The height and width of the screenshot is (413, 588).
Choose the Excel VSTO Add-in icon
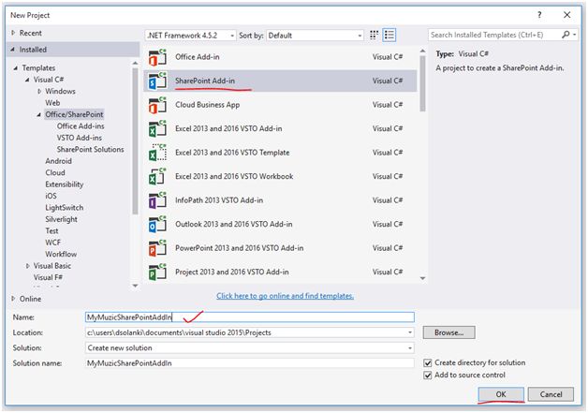point(157,129)
